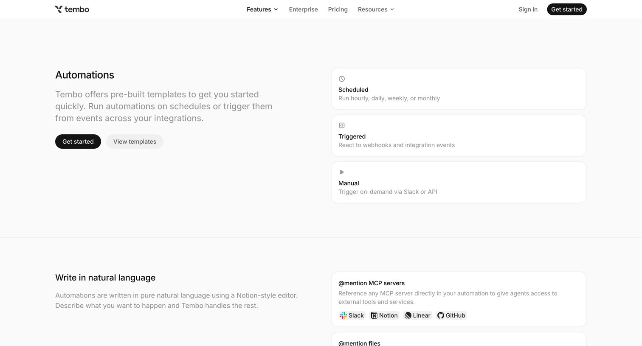Click Get started under Automations
Screen dimensions: 642x346
[x=78, y=142]
